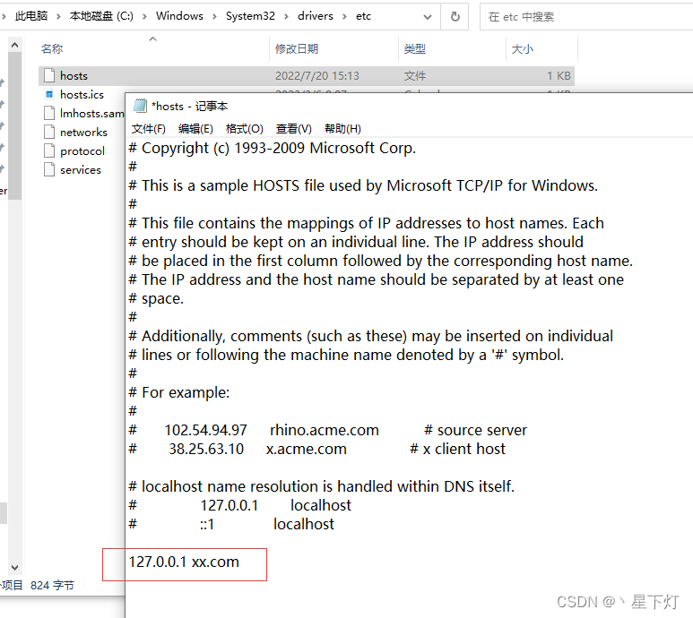The image size is (693, 618).
Task: Click the 127.0.0.1 xx.com line in Notepad
Action: tap(184, 562)
